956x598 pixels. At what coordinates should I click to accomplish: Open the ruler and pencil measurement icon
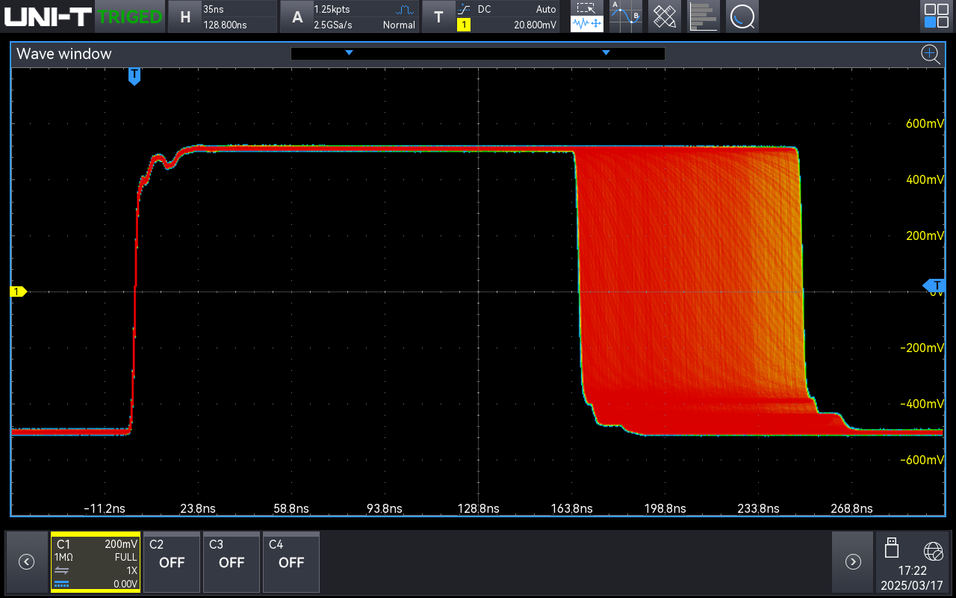664,16
